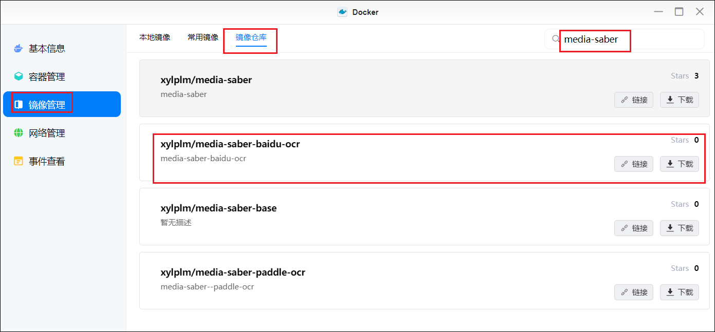
Task: Download the media-saber-paddle-ocr image
Action: pyautogui.click(x=679, y=292)
